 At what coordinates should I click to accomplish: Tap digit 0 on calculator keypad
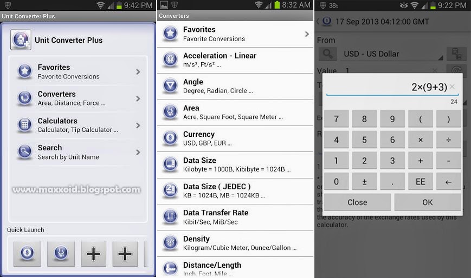click(337, 181)
